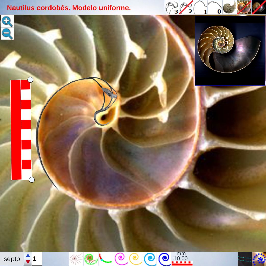
Task: Click the nautilus overview thumbnail
Action: [230, 51]
